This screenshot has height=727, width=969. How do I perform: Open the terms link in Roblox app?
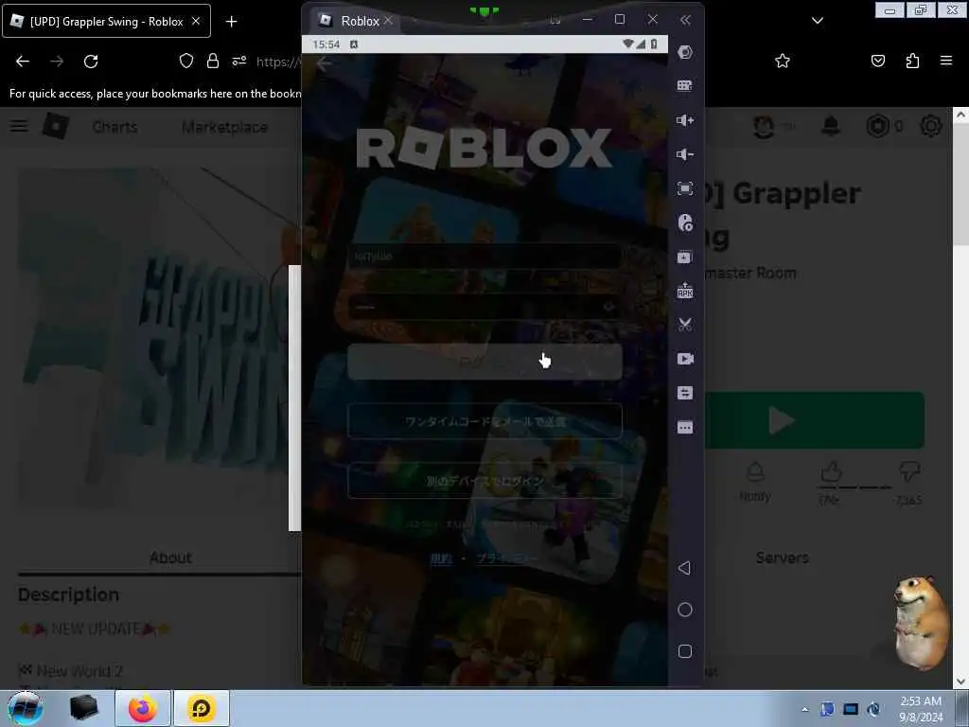tap(441, 559)
